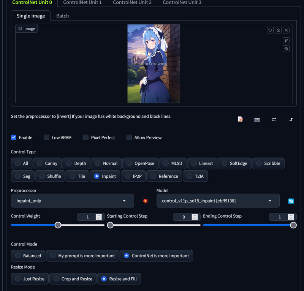Select the MLSD control type
Image resolution: width=304 pixels, height=291 pixels.
point(173,163)
